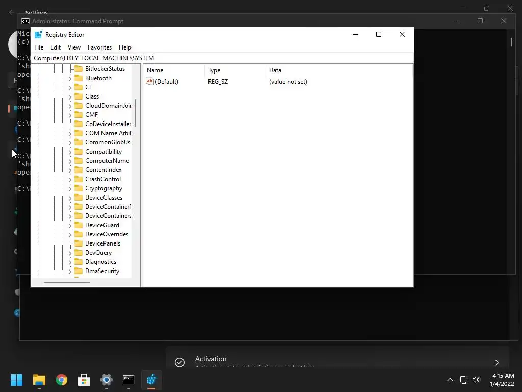Open the File menu in Registry Editor
Viewport: 522px width, 392px height.
tap(39, 47)
